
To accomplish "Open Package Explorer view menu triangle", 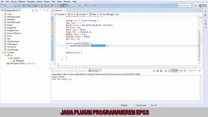I will tap(41, 10).
